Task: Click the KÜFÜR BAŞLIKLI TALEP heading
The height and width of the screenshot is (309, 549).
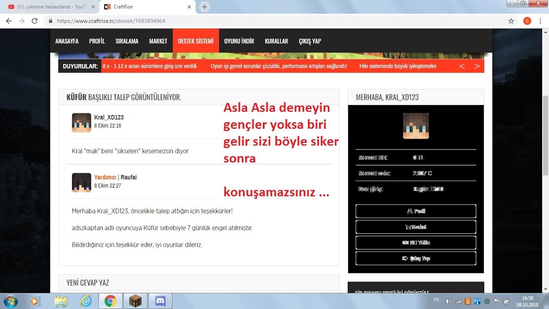Action: (124, 97)
